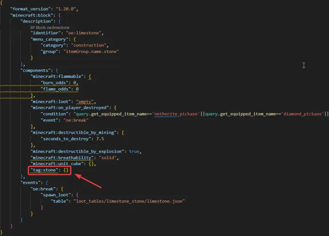Screen dimensions: 329x236
Task: Click the "minecraft:flammable" key
Action: (x=57, y=76)
